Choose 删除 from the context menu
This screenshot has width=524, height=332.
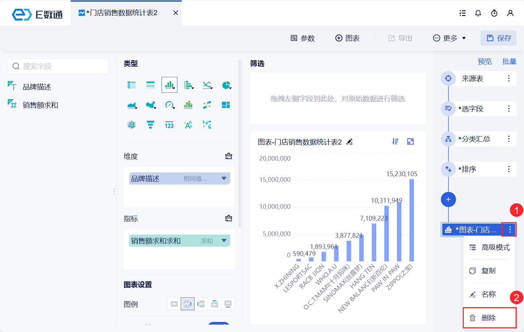pos(490,318)
